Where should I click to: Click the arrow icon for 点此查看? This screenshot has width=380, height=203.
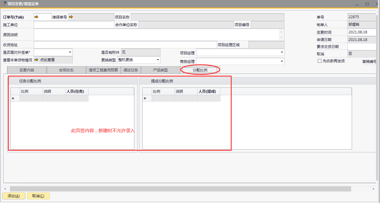(x=36, y=60)
